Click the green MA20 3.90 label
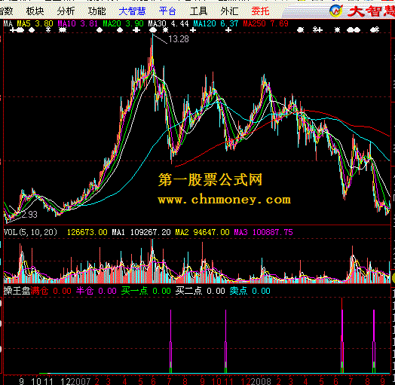The width and height of the screenshot is (395, 385). point(123,23)
